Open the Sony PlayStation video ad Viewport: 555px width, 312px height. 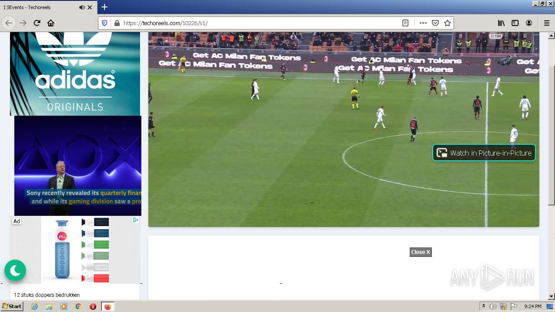click(78, 166)
